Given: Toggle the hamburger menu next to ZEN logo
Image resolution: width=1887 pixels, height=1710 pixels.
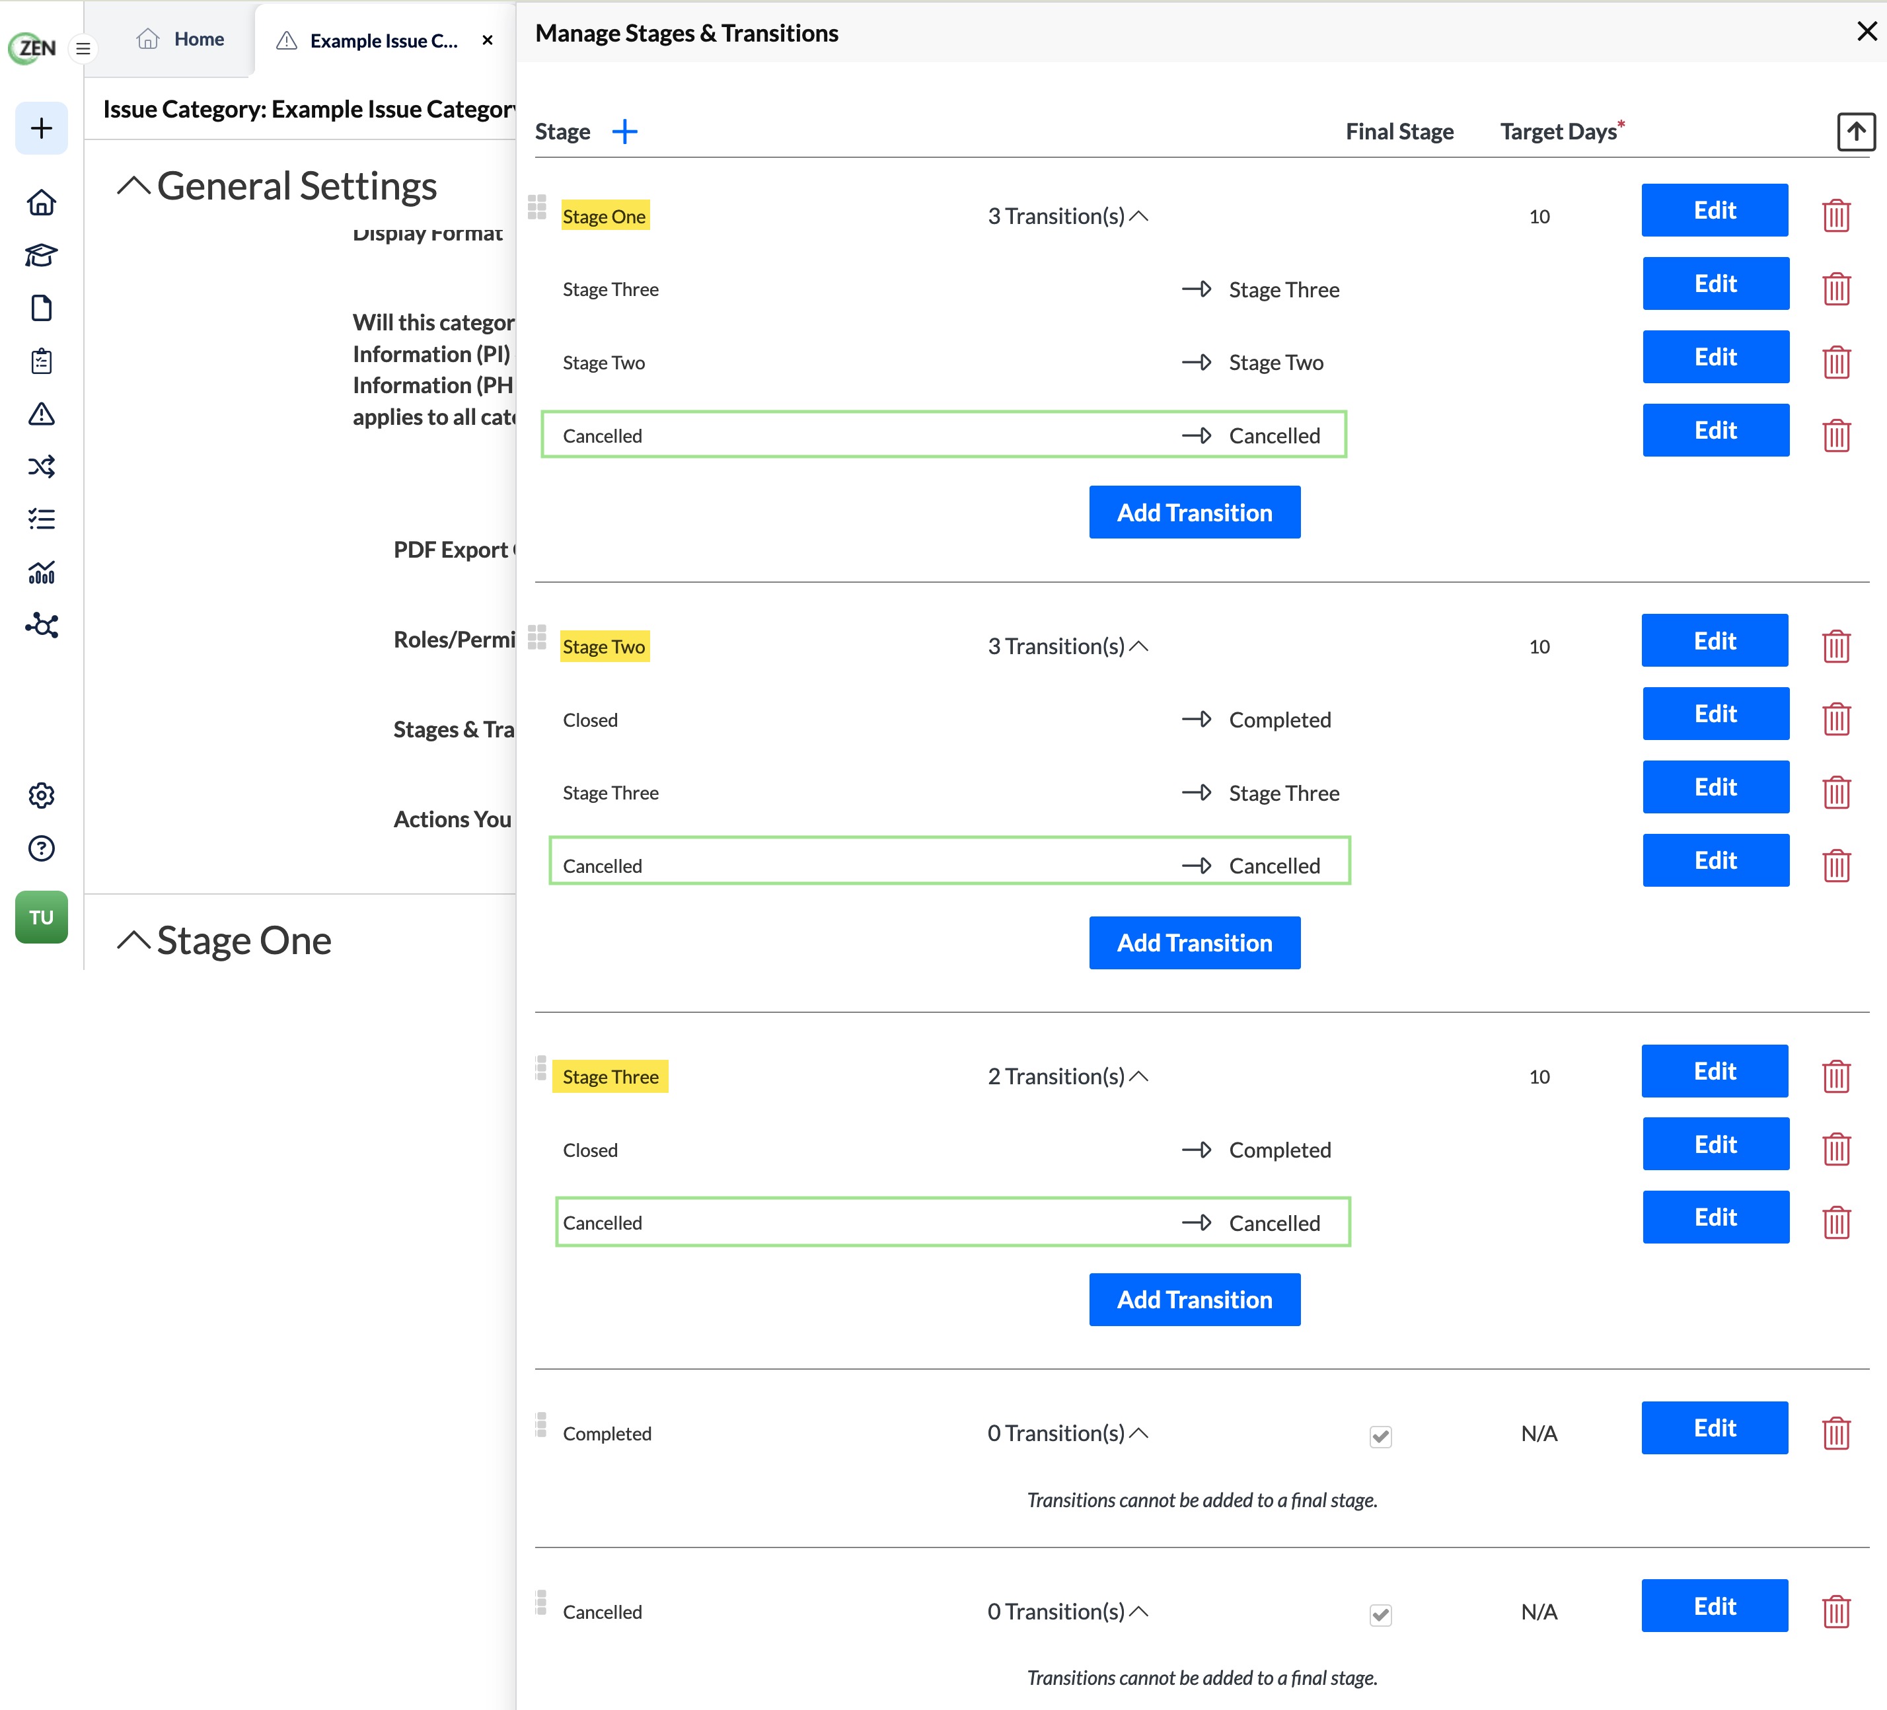Looking at the screenshot, I should [83, 48].
